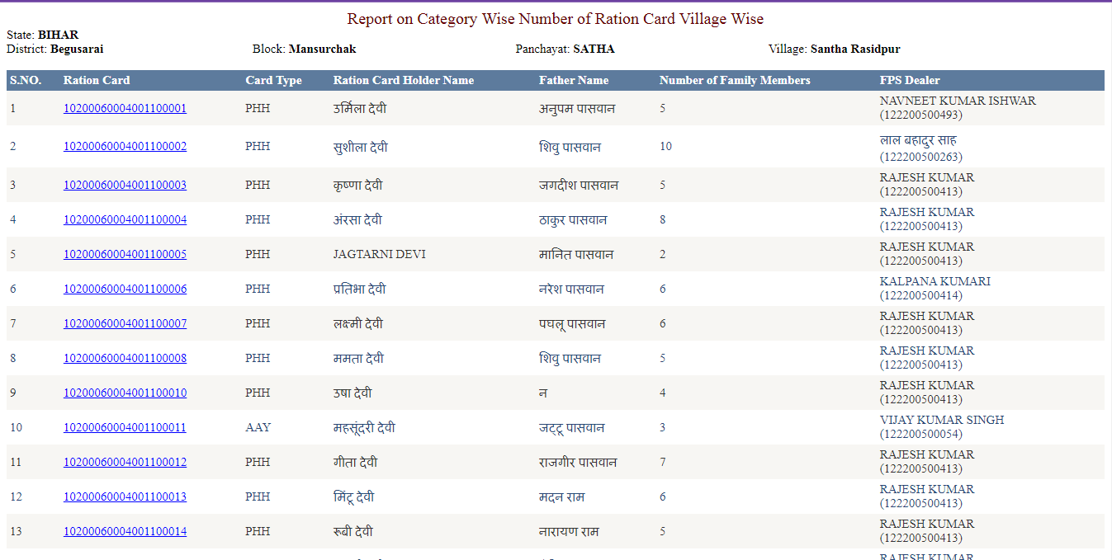Click the Village Santha Rasidpur label

point(835,49)
